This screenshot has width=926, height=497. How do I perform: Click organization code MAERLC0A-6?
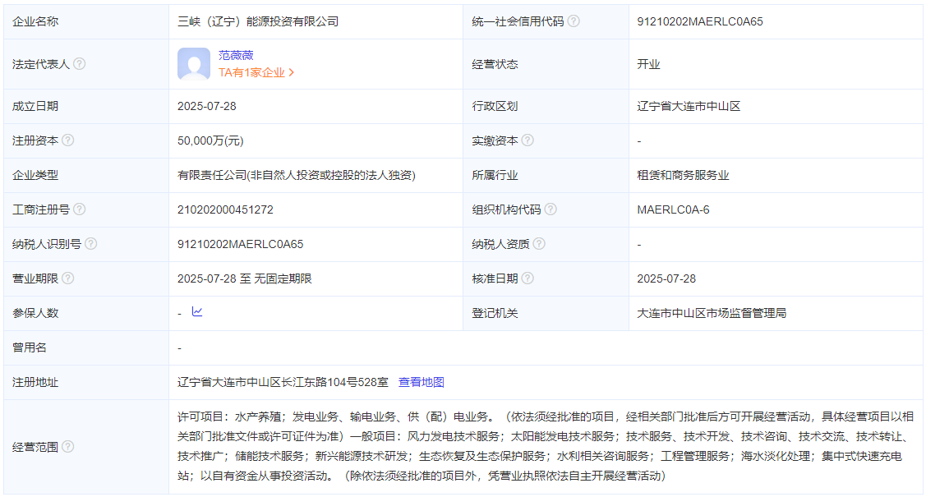tap(673, 209)
